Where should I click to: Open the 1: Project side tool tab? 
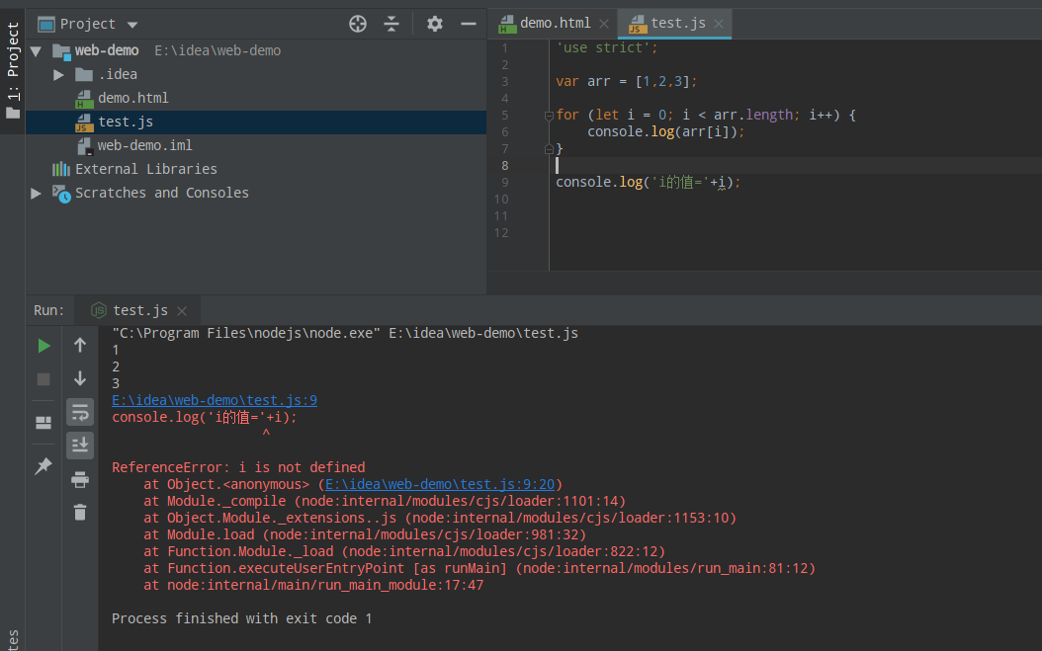(13, 70)
